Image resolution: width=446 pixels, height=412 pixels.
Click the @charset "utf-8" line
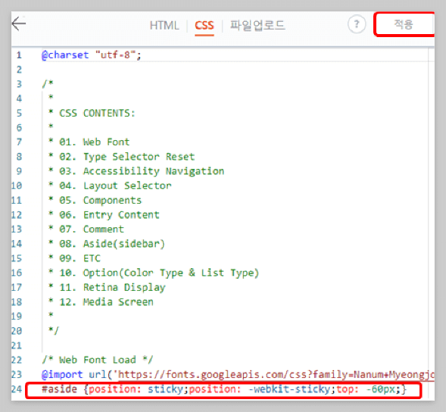click(92, 55)
